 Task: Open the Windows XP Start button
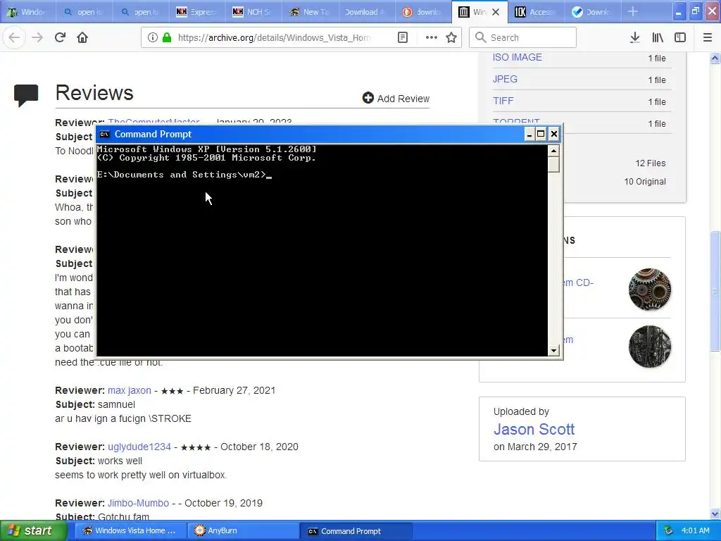click(32, 530)
